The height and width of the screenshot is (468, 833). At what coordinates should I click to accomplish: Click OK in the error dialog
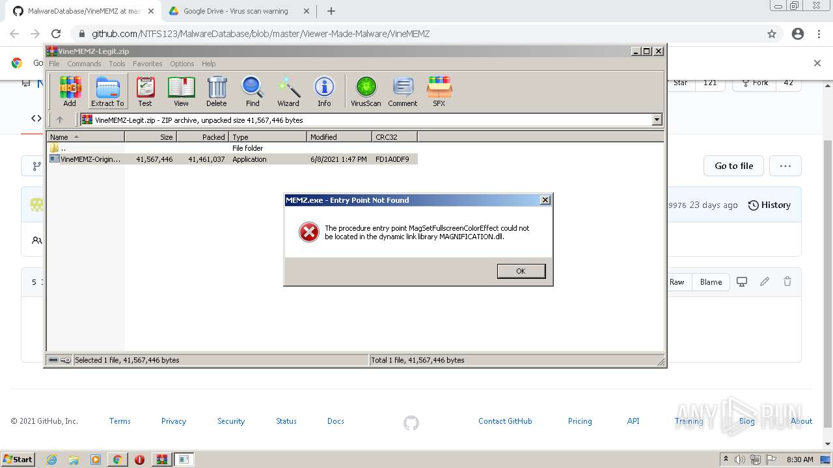click(521, 271)
